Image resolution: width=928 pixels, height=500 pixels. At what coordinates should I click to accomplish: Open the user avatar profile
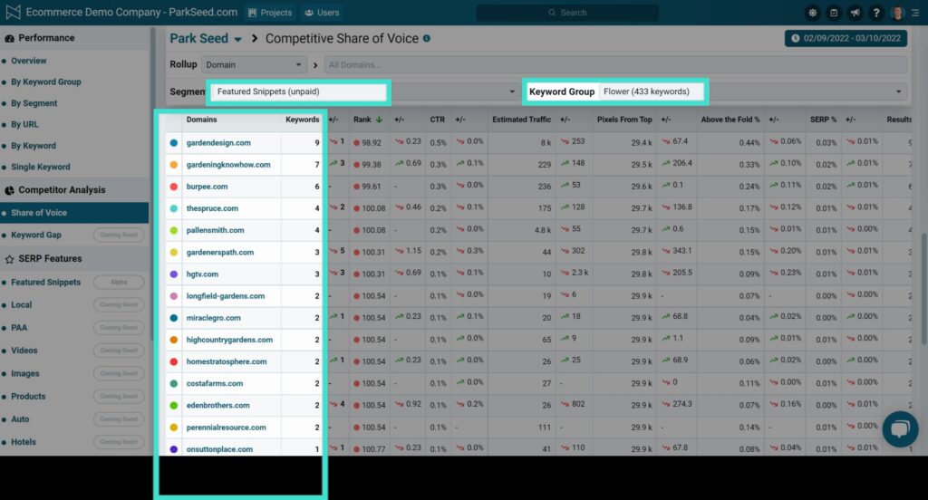pos(897,13)
